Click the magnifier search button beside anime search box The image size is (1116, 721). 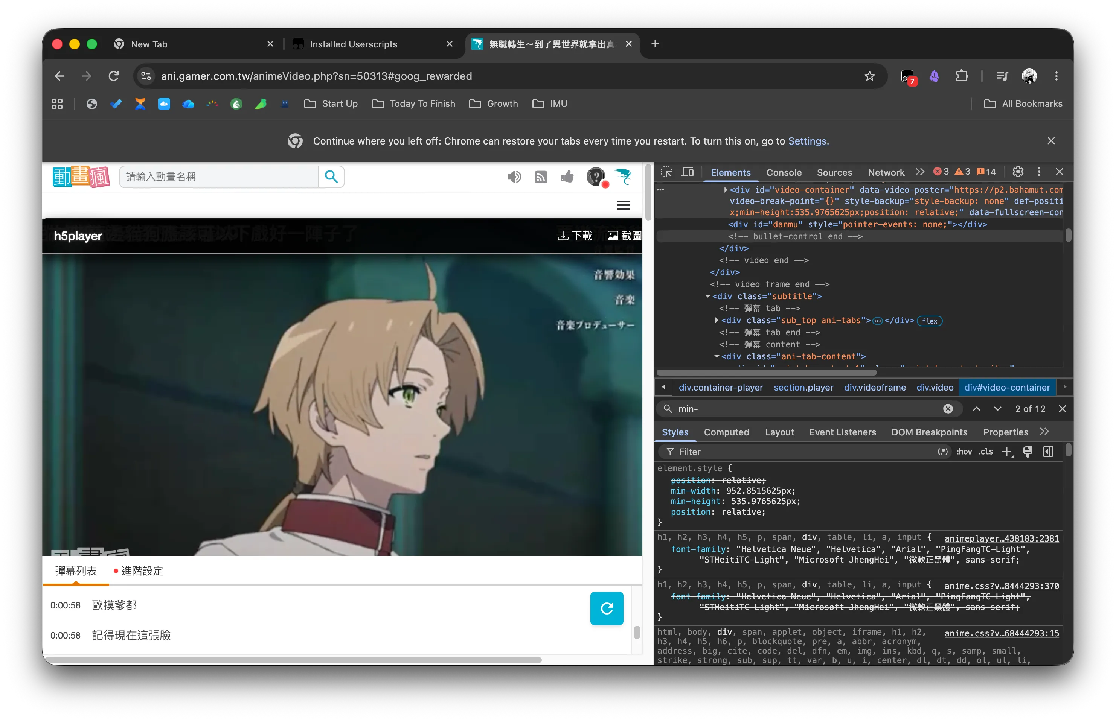click(x=331, y=176)
